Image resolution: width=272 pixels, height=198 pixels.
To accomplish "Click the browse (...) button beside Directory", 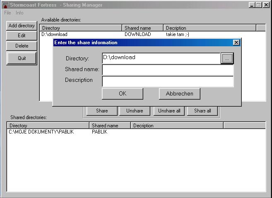I will coord(227,58).
